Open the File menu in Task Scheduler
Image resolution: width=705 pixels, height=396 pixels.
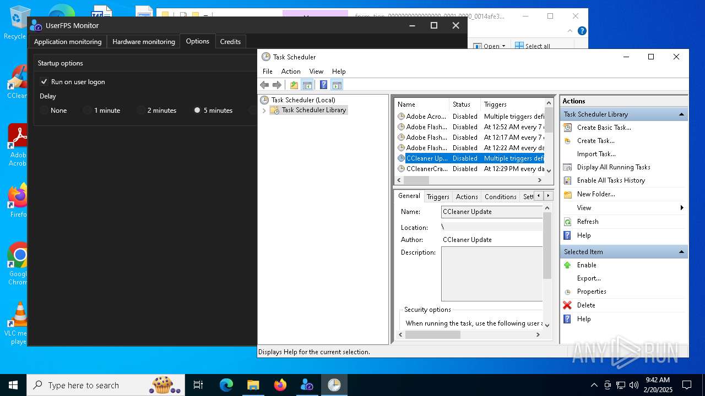(x=268, y=71)
